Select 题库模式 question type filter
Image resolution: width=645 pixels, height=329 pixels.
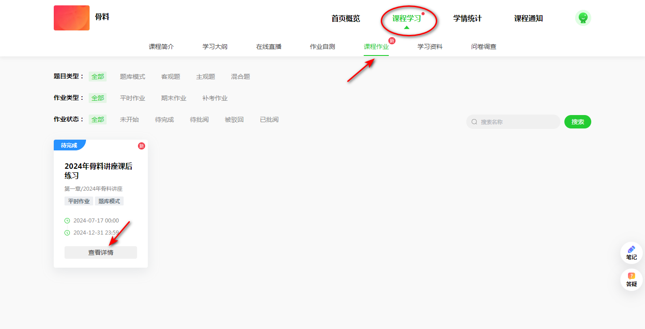133,77
